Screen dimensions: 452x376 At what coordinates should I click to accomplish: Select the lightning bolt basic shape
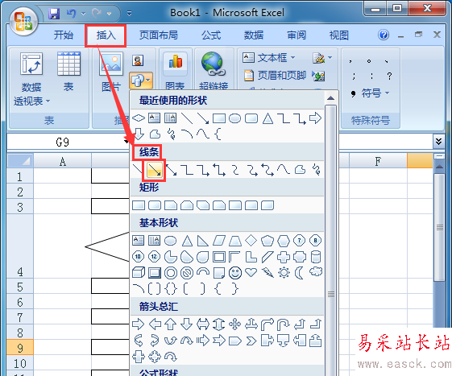(267, 273)
